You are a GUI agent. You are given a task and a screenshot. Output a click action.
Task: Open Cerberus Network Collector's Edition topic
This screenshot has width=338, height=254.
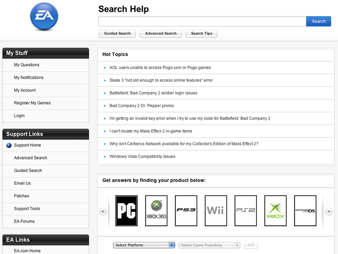point(184,144)
